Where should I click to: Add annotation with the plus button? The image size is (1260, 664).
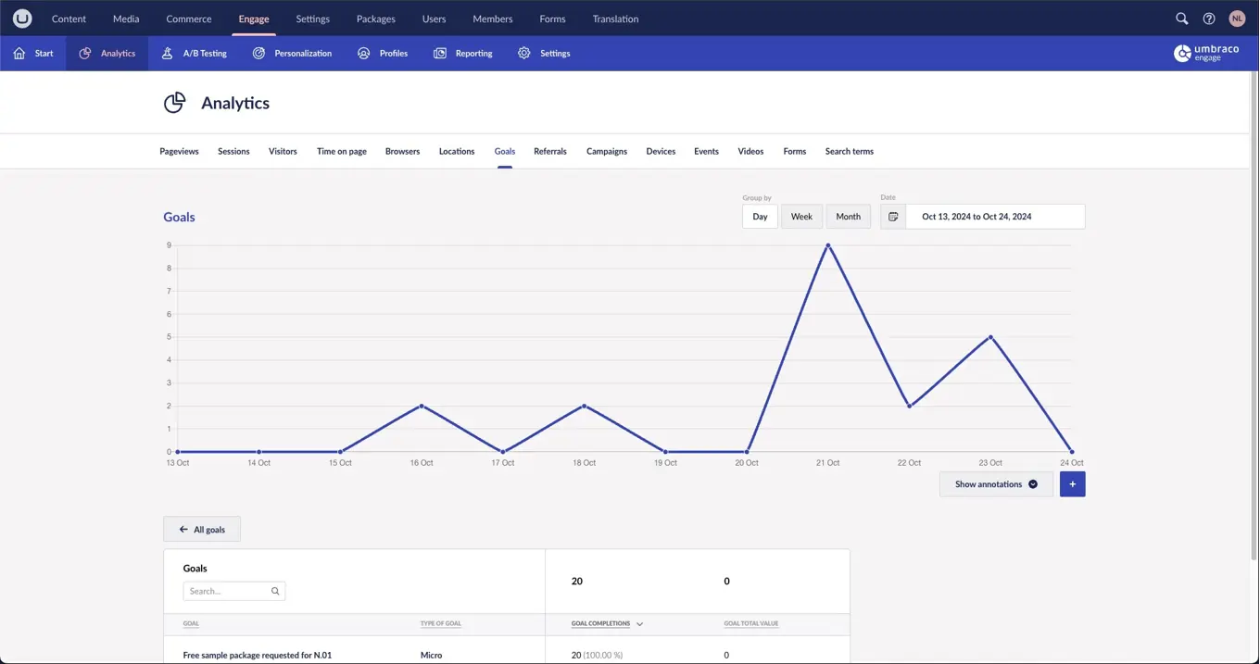click(1073, 484)
